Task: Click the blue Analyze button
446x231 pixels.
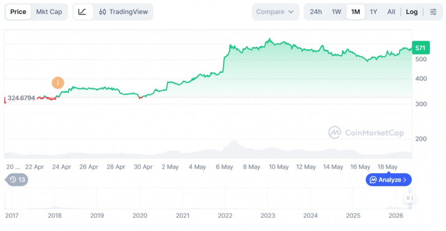Action: point(389,180)
